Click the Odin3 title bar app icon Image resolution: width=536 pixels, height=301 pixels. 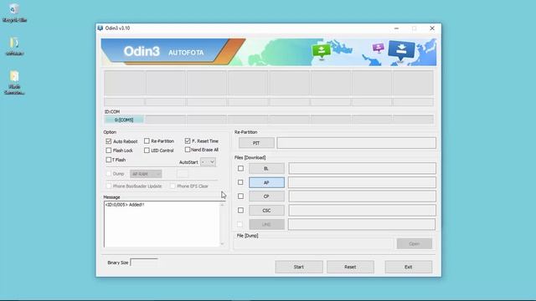click(100, 28)
